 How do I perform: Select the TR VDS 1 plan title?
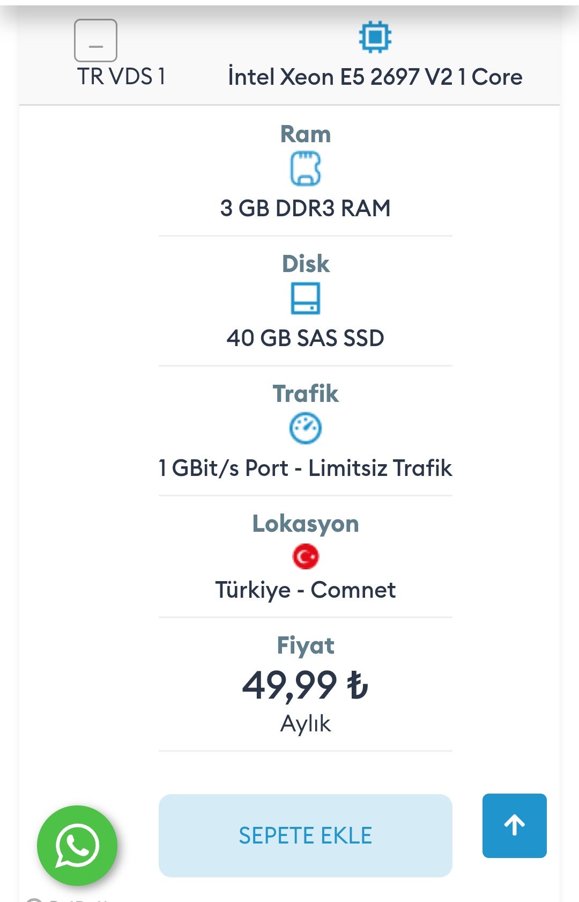pyautogui.click(x=121, y=77)
